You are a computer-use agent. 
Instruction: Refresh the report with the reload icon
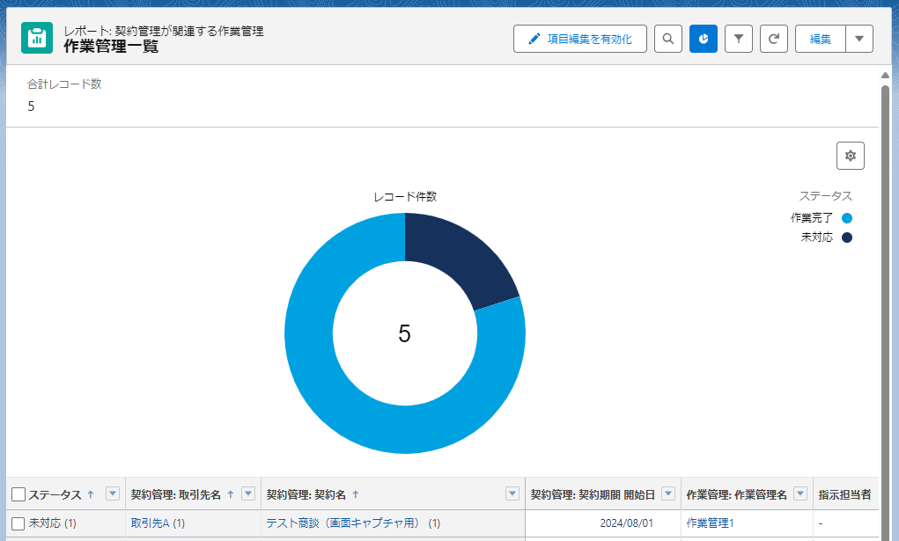click(774, 39)
